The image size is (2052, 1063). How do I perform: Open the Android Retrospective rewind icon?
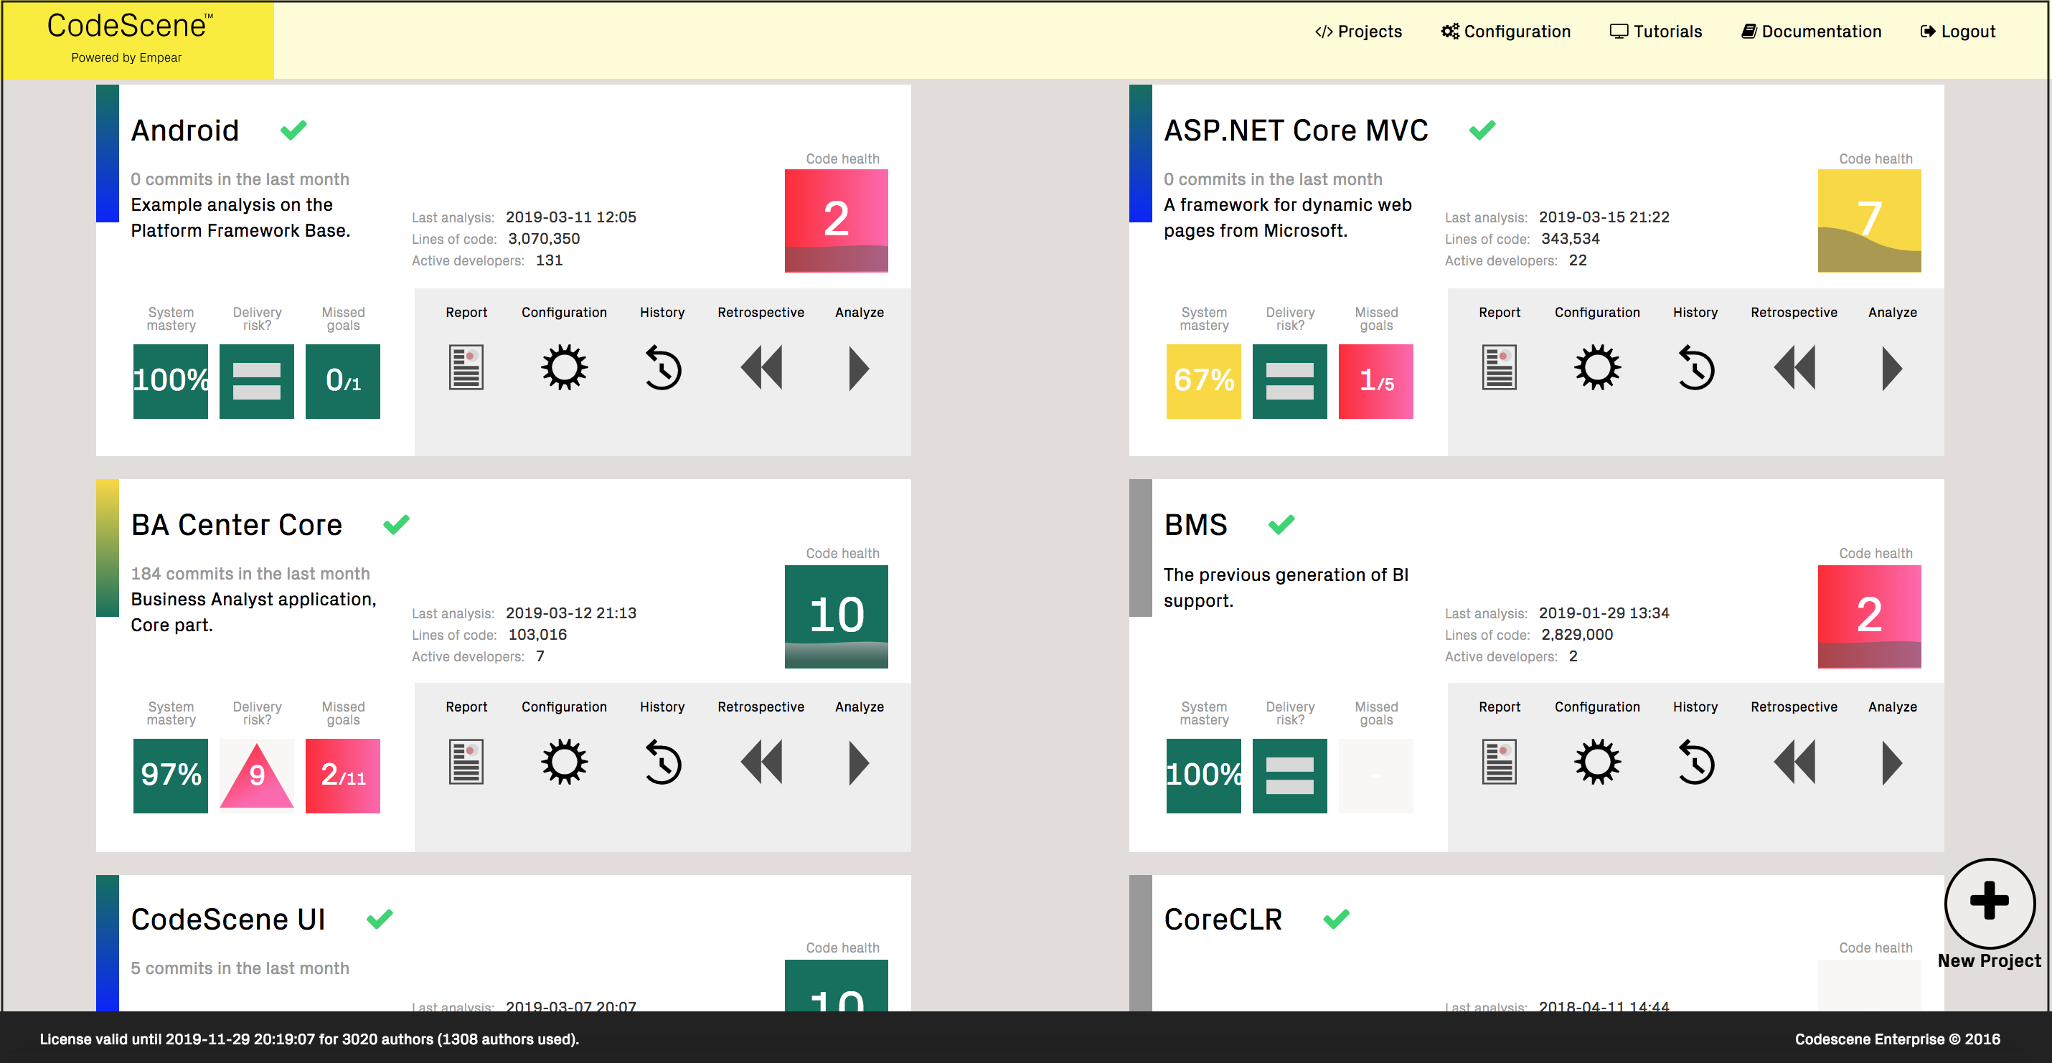pyautogui.click(x=761, y=367)
